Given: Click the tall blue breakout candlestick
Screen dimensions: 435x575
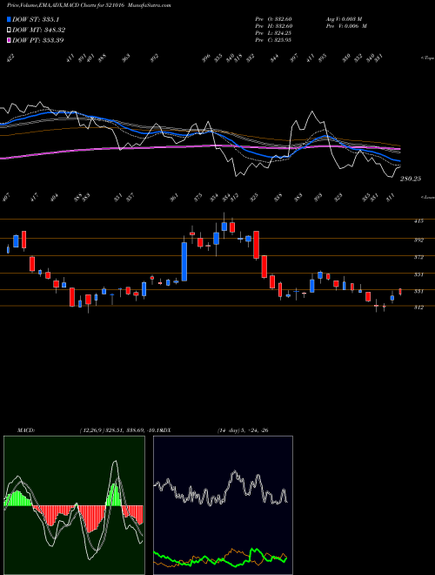Looking at the screenshot, I should [x=184, y=261].
